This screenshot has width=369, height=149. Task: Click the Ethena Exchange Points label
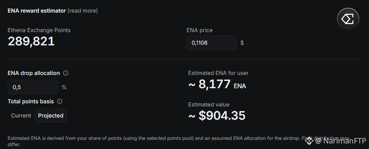pos(39,30)
